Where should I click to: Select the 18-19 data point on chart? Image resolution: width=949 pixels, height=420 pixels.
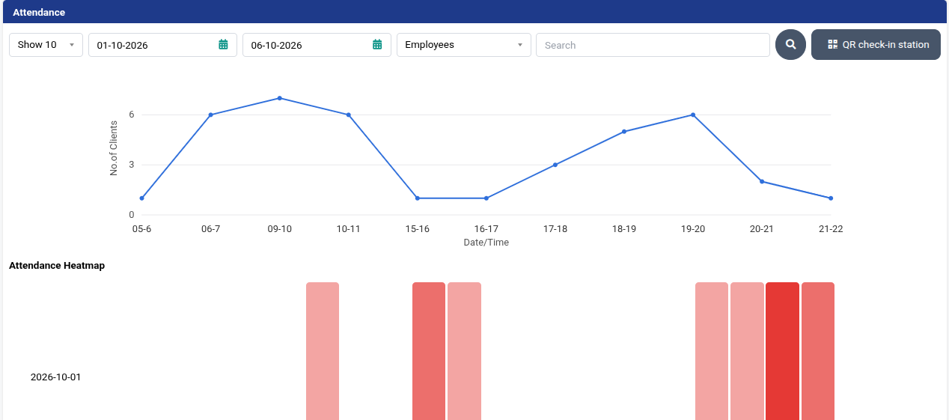[x=624, y=132]
